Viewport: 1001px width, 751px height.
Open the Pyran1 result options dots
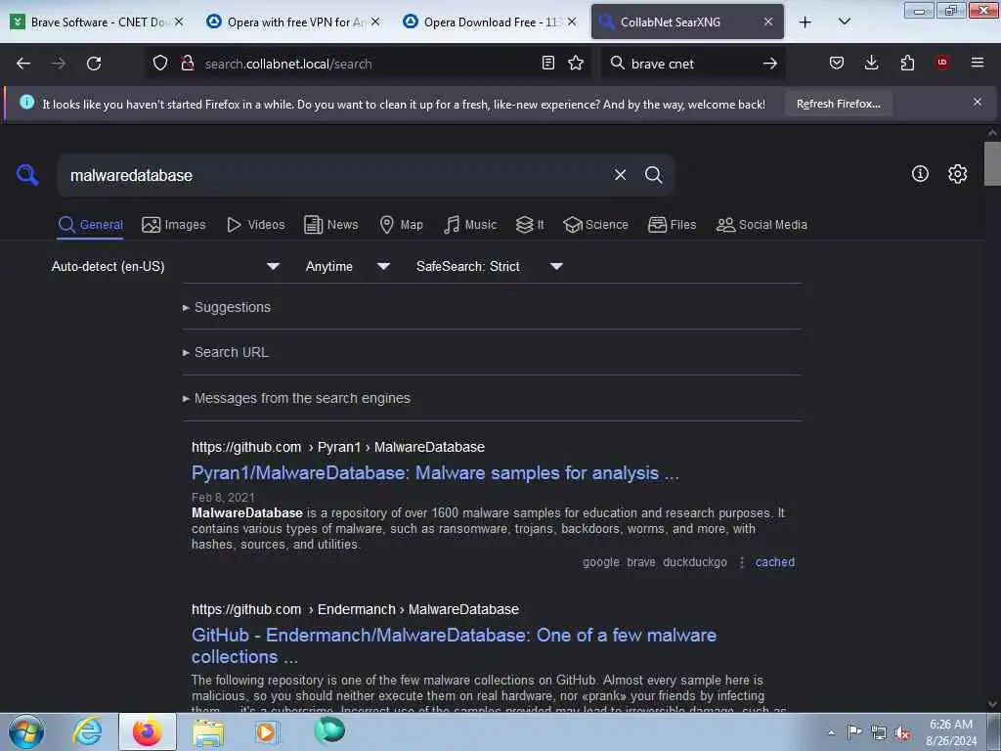pyautogui.click(x=741, y=562)
